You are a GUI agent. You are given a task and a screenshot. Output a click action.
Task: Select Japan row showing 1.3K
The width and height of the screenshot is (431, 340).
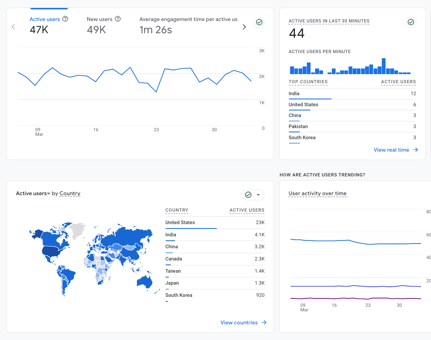[x=215, y=283]
